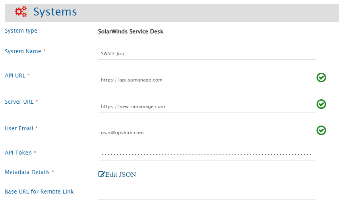Click the System type label
Viewport: 339px width, 213px height.
21,31
